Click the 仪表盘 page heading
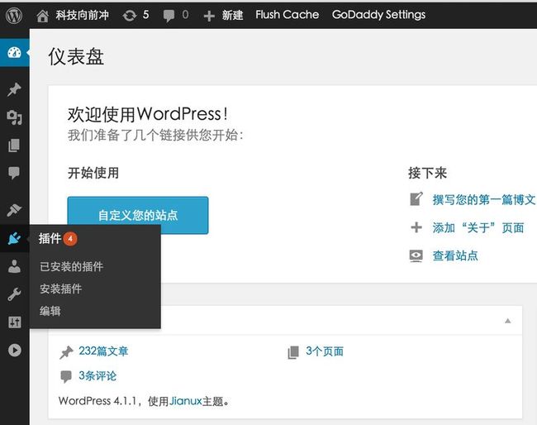This screenshot has height=425, width=537. [76, 56]
